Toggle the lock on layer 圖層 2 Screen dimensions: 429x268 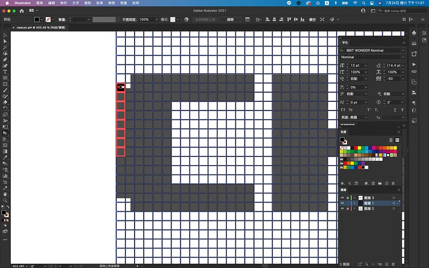click(x=347, y=209)
